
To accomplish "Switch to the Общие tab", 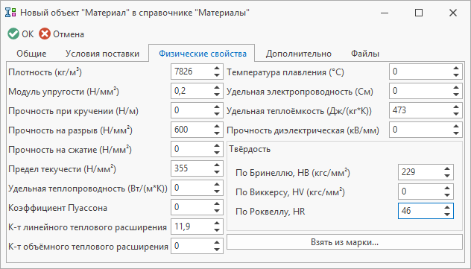I will click(x=31, y=54).
